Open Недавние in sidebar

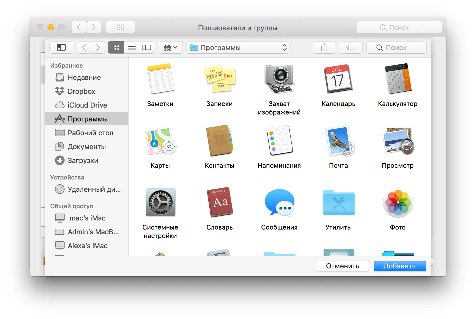click(x=87, y=77)
